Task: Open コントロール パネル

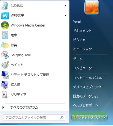Action: [88, 78]
